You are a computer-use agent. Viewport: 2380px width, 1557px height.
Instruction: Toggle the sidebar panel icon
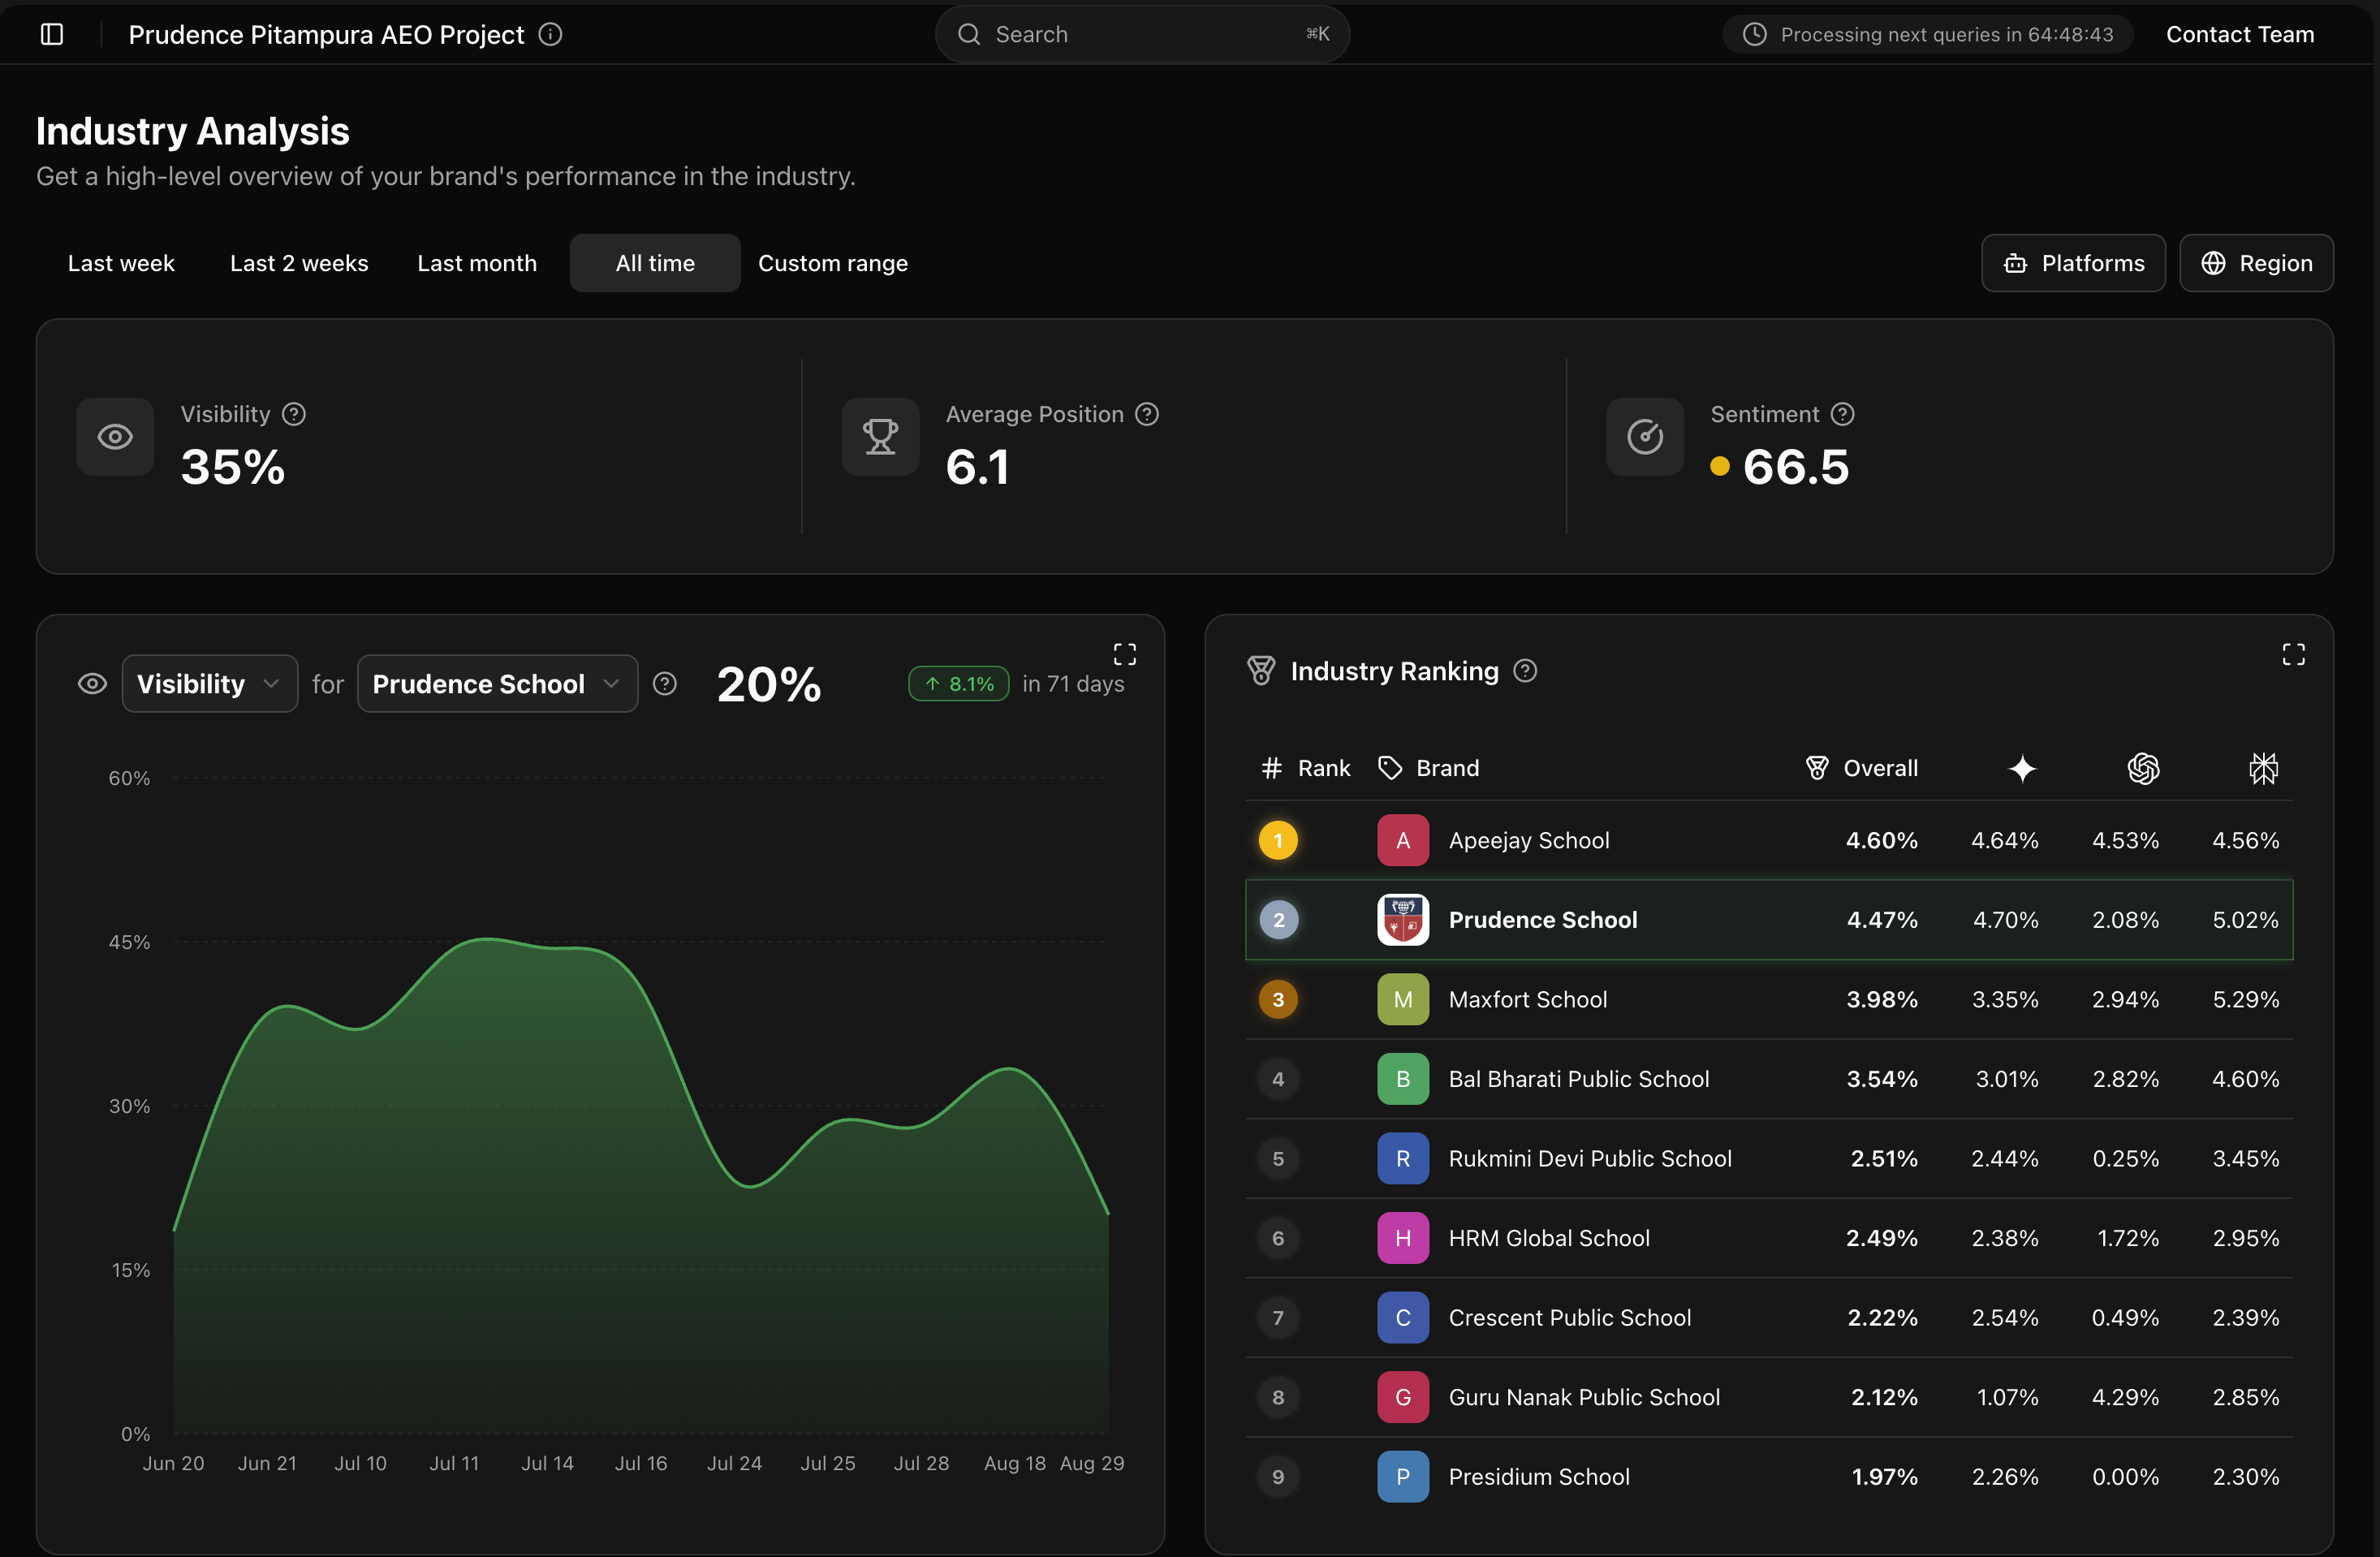tap(52, 34)
